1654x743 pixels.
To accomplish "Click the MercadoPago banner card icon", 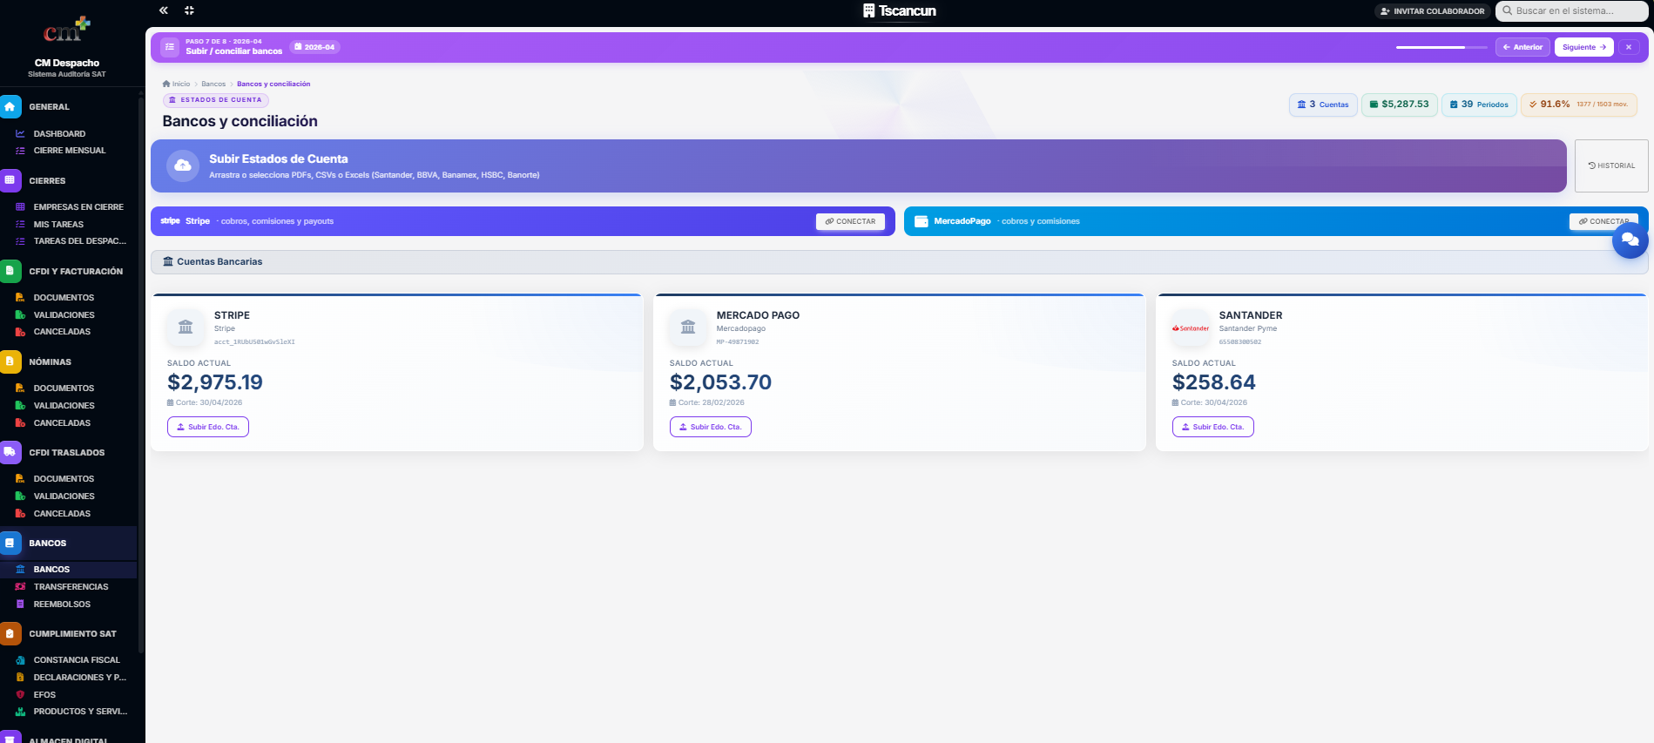I will [x=922, y=221].
